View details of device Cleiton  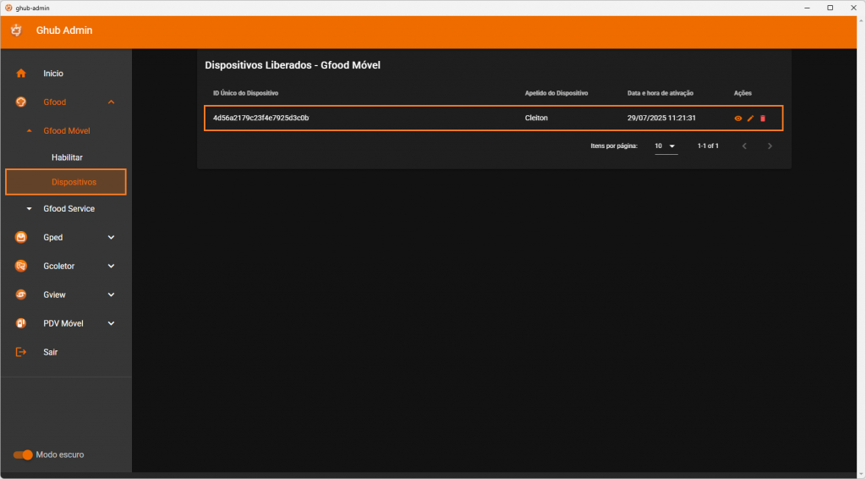click(737, 118)
